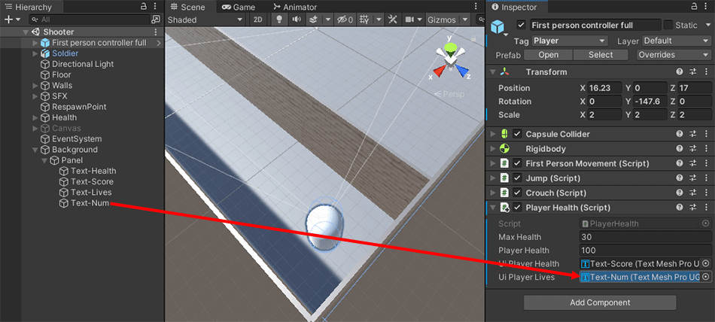715x322 pixels.
Task: Click object picker for Ui Player Lives
Action: pyautogui.click(x=706, y=277)
